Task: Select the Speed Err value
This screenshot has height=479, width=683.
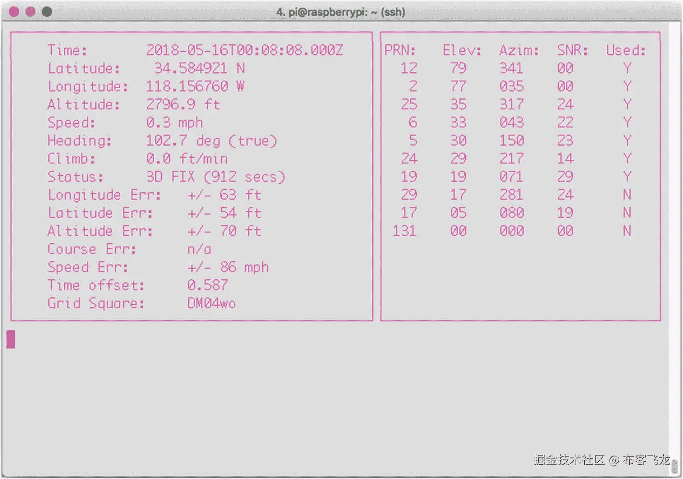Action: pyautogui.click(x=228, y=267)
